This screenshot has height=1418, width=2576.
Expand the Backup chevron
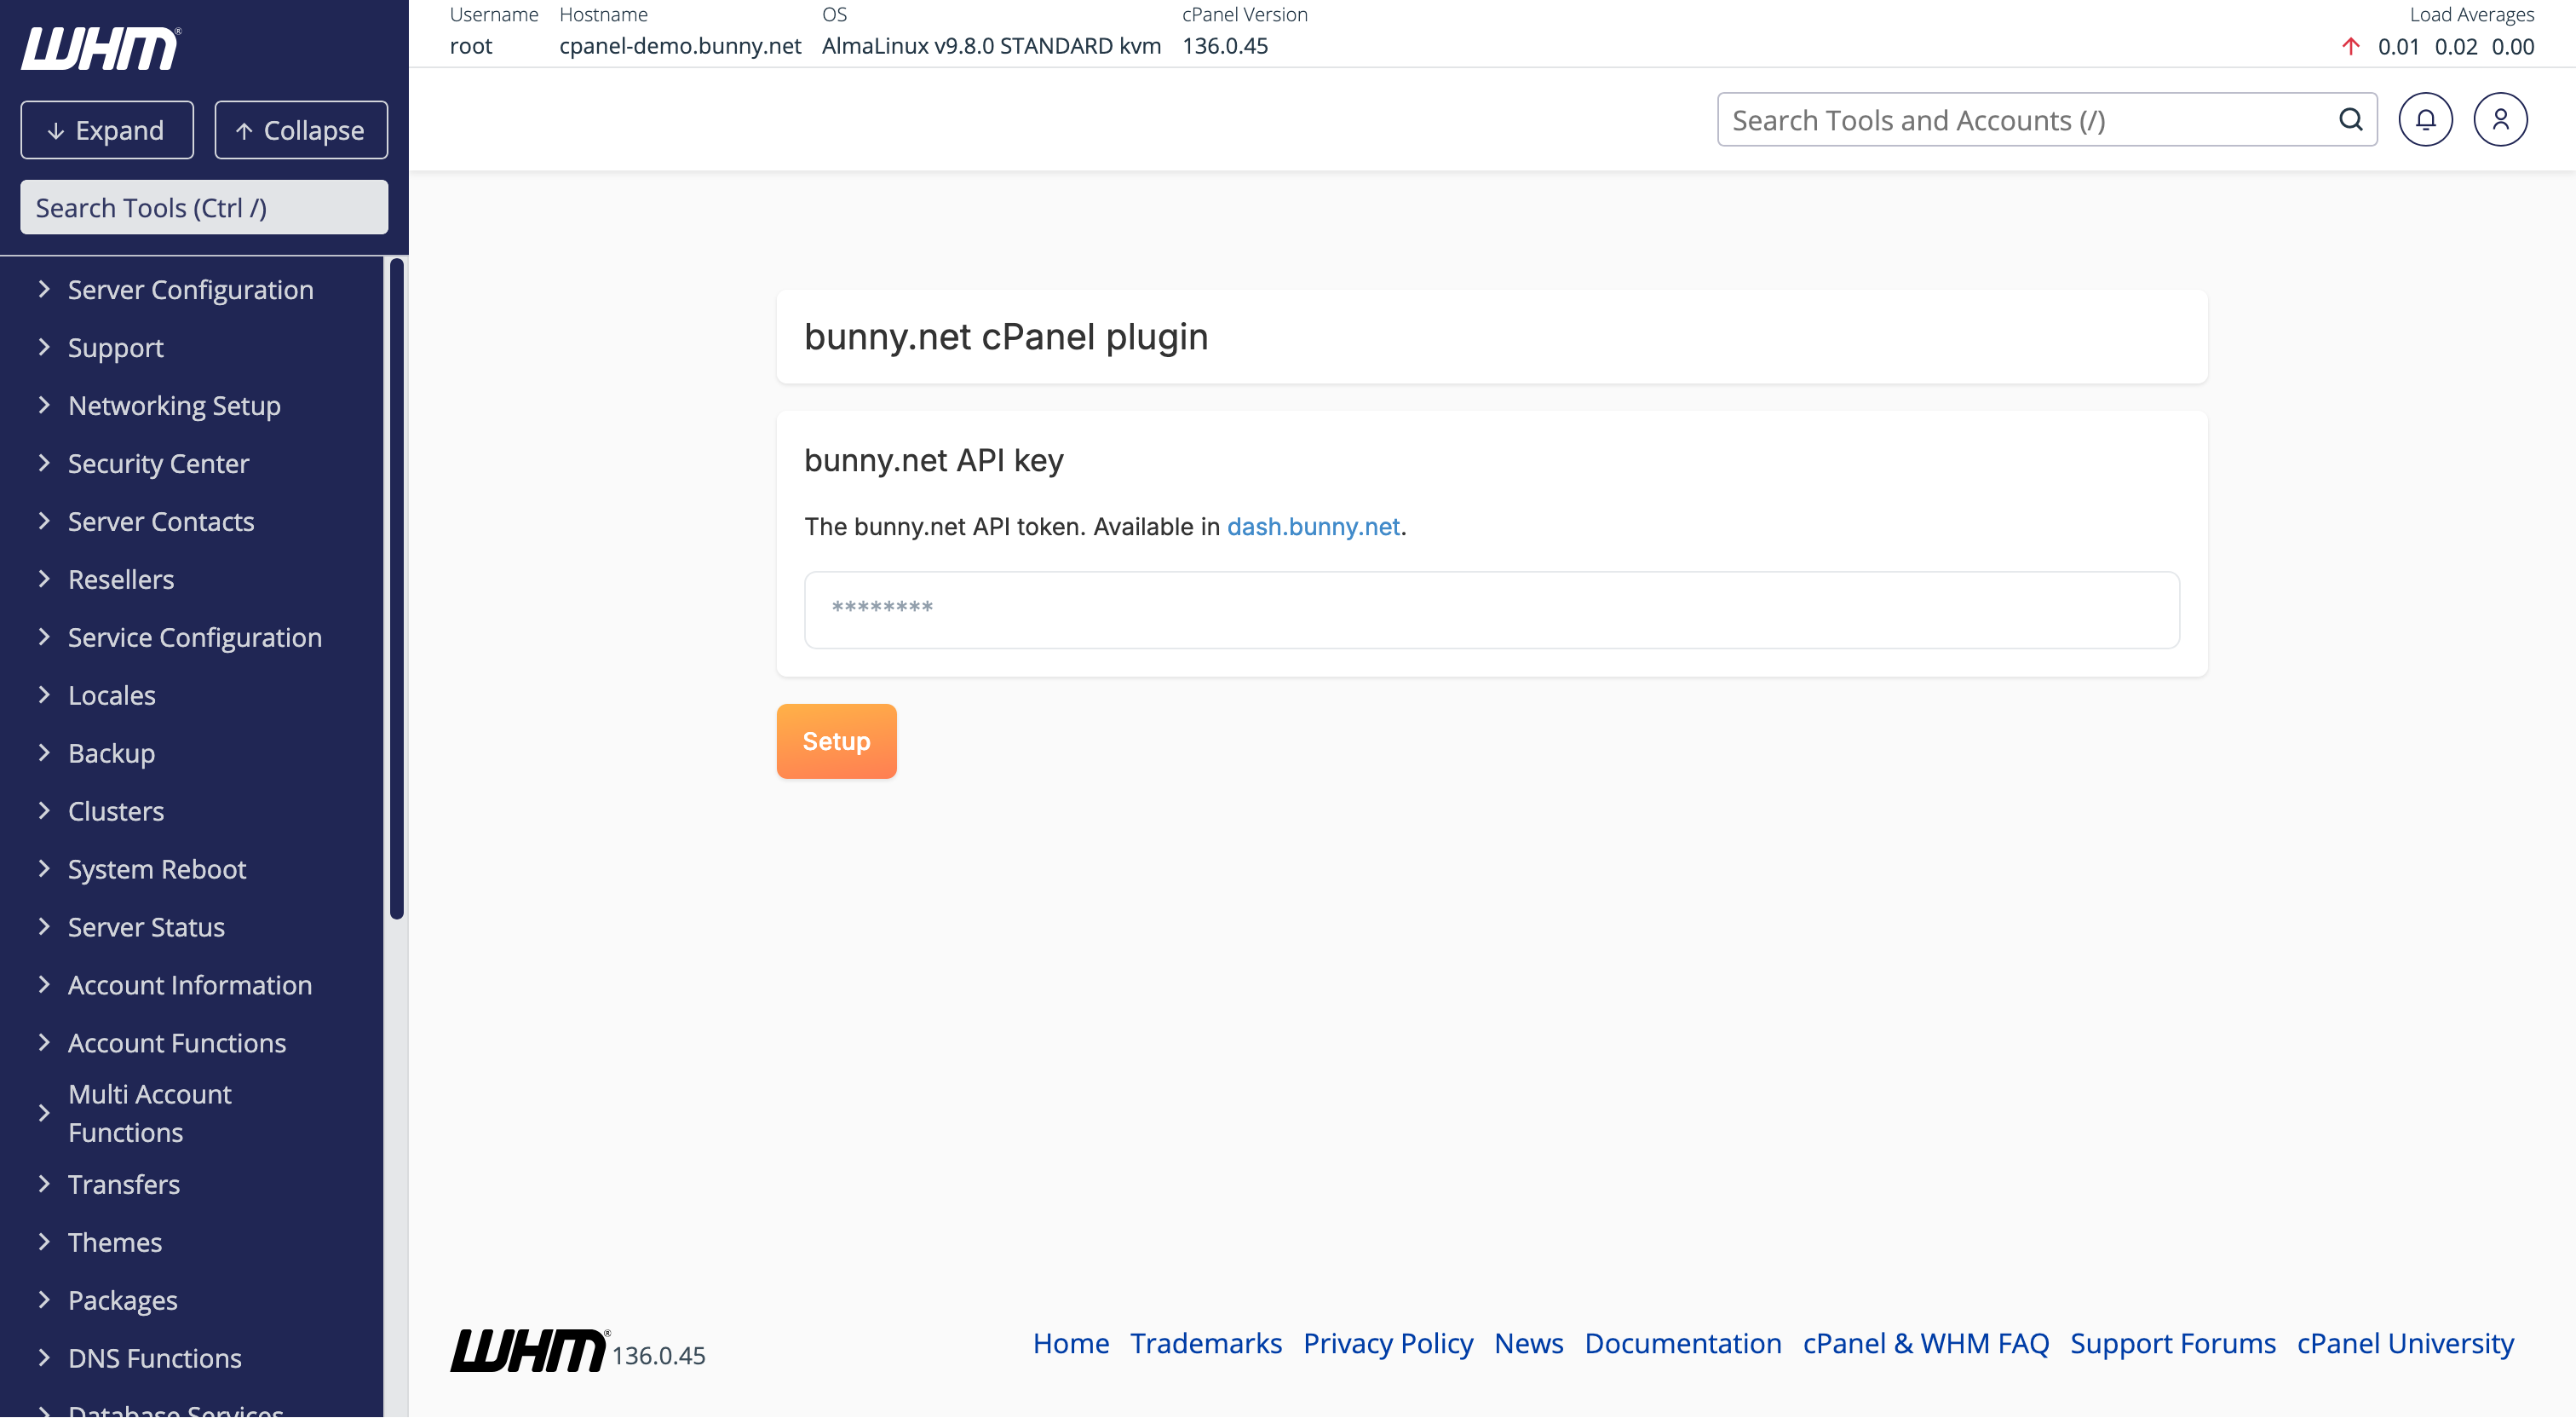pyautogui.click(x=44, y=753)
